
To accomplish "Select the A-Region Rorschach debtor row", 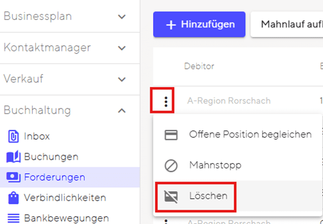I will click(x=229, y=101).
